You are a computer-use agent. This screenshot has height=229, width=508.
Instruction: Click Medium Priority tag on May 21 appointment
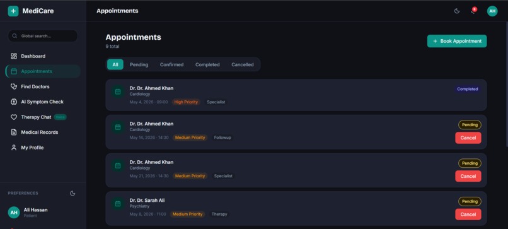point(190,176)
